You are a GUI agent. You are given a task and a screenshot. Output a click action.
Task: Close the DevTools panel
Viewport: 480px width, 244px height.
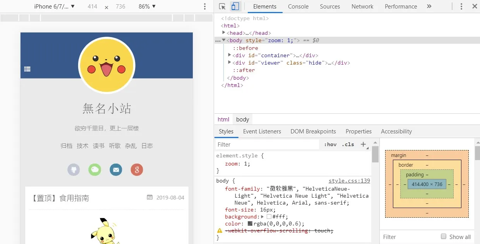tap(475, 7)
